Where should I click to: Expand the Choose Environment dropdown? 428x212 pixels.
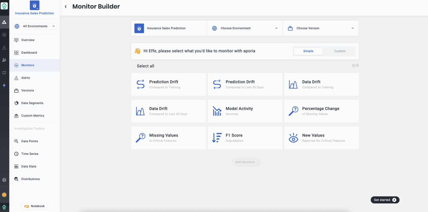pyautogui.click(x=244, y=28)
